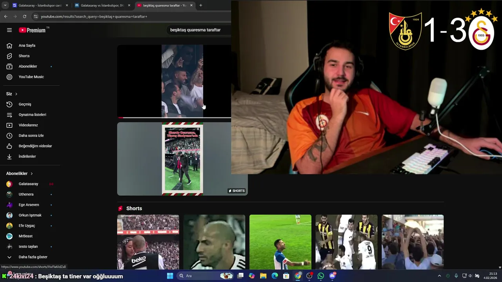
Task: Expand the Siz section
Action: coord(12,94)
